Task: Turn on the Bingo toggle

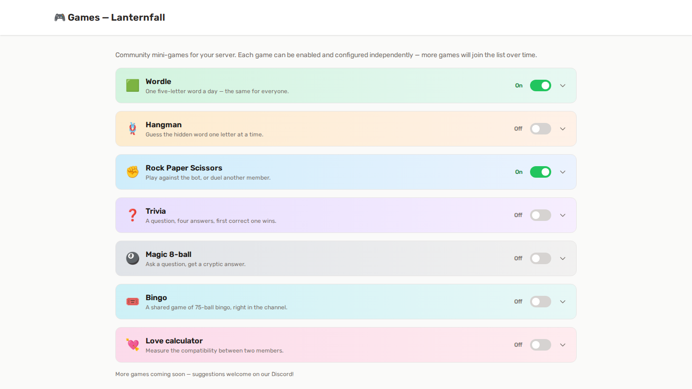Action: coord(541,302)
